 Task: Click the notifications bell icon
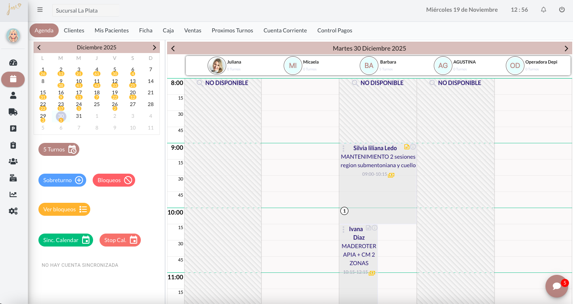pyautogui.click(x=543, y=10)
